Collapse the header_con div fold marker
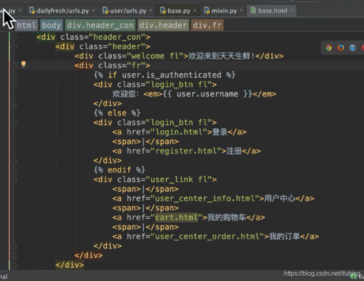This screenshot has height=281, width=364. pyautogui.click(x=14, y=37)
